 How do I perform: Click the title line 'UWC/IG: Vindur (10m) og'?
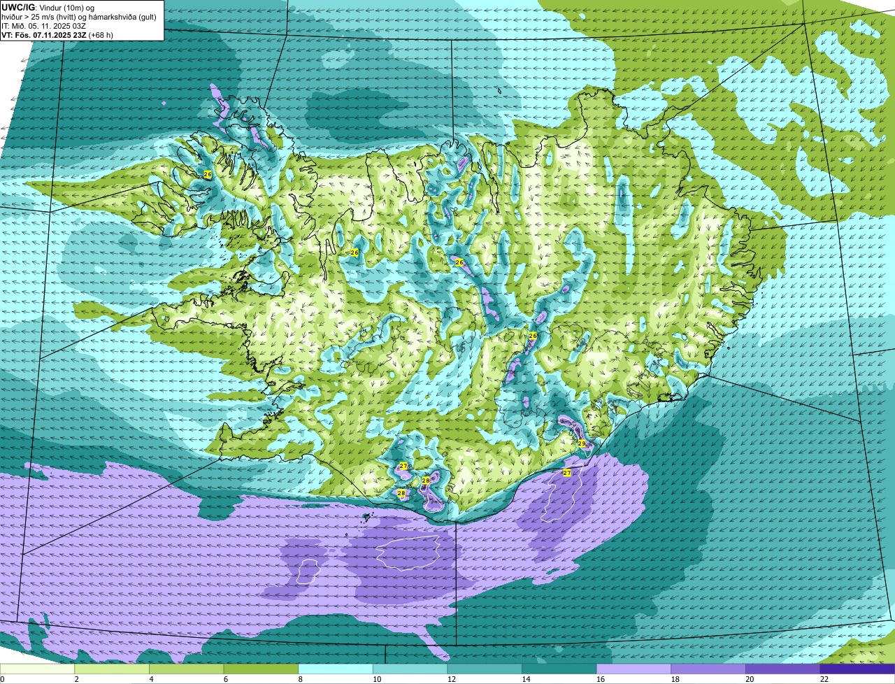point(48,7)
